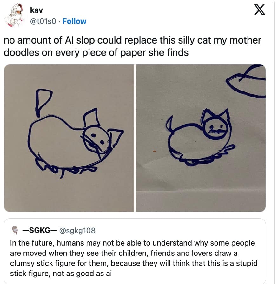Click the X logo icon
The image size is (278, 284).
[259, 10]
